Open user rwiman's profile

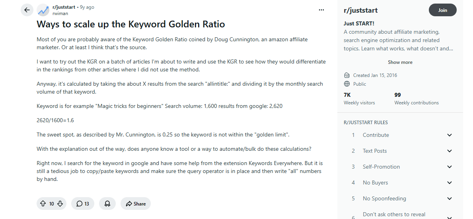pos(60,13)
